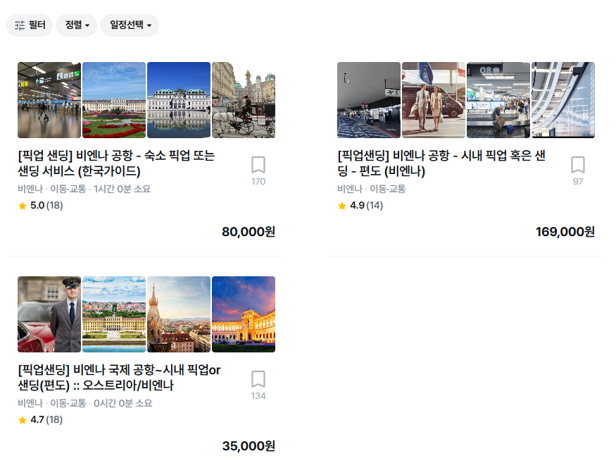Viewport: 616px width, 468px height.
Task: Click the 35,000원 price
Action: click(249, 446)
